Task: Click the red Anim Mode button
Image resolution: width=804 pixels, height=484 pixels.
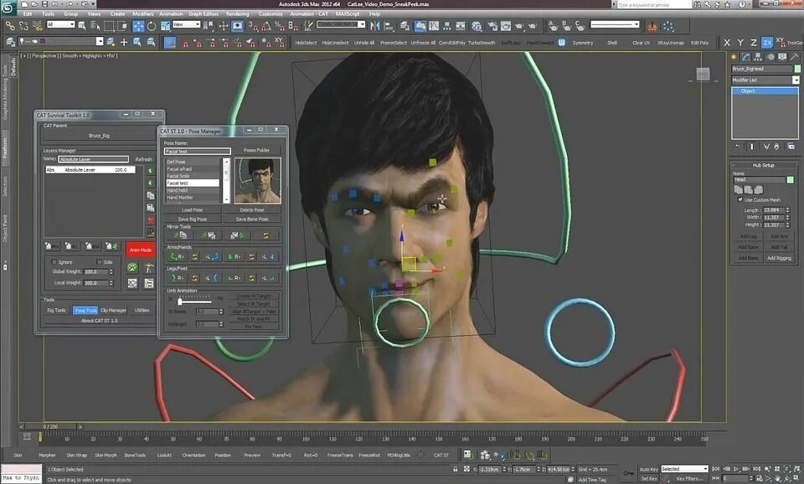Action: coord(141,250)
